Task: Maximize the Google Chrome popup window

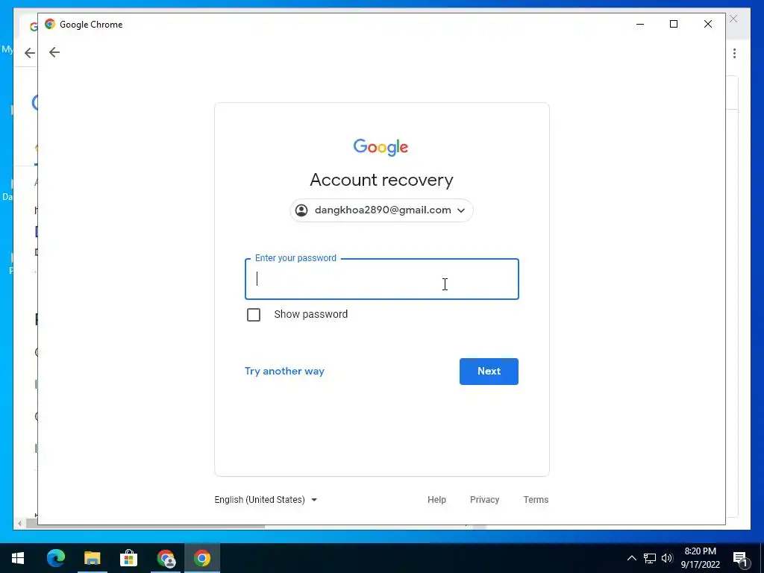Action: (x=674, y=24)
